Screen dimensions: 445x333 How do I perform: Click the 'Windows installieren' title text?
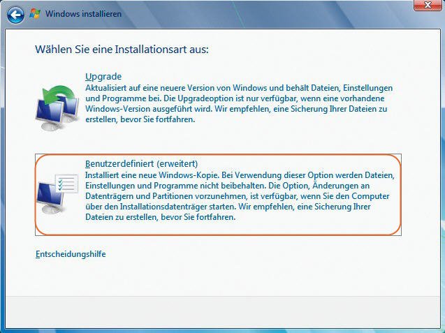tap(83, 14)
